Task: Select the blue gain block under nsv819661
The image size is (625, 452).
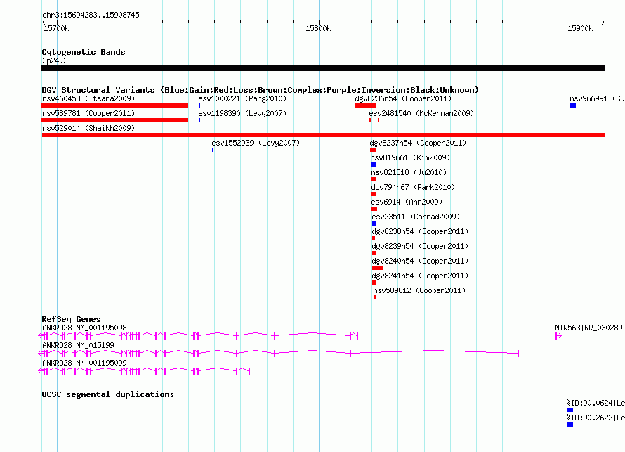Action: (x=374, y=164)
